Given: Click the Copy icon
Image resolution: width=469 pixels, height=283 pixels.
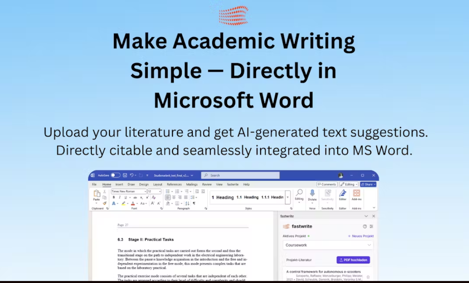Looking at the screenshot, I should pos(104,197).
